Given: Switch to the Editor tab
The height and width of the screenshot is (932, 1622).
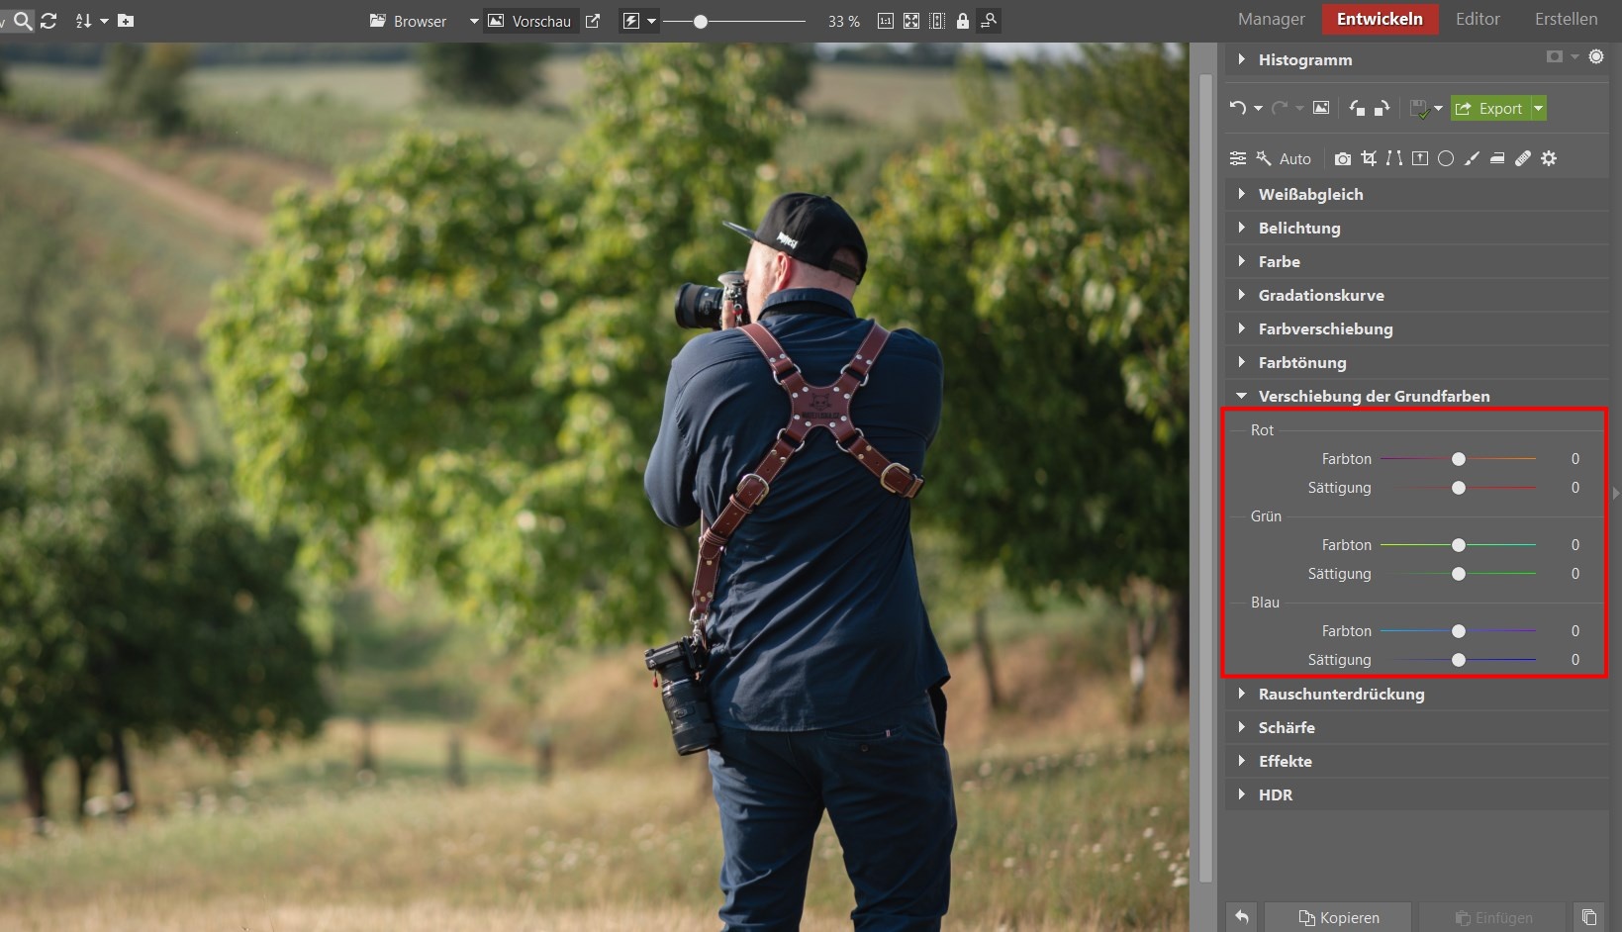Looking at the screenshot, I should pos(1478,19).
